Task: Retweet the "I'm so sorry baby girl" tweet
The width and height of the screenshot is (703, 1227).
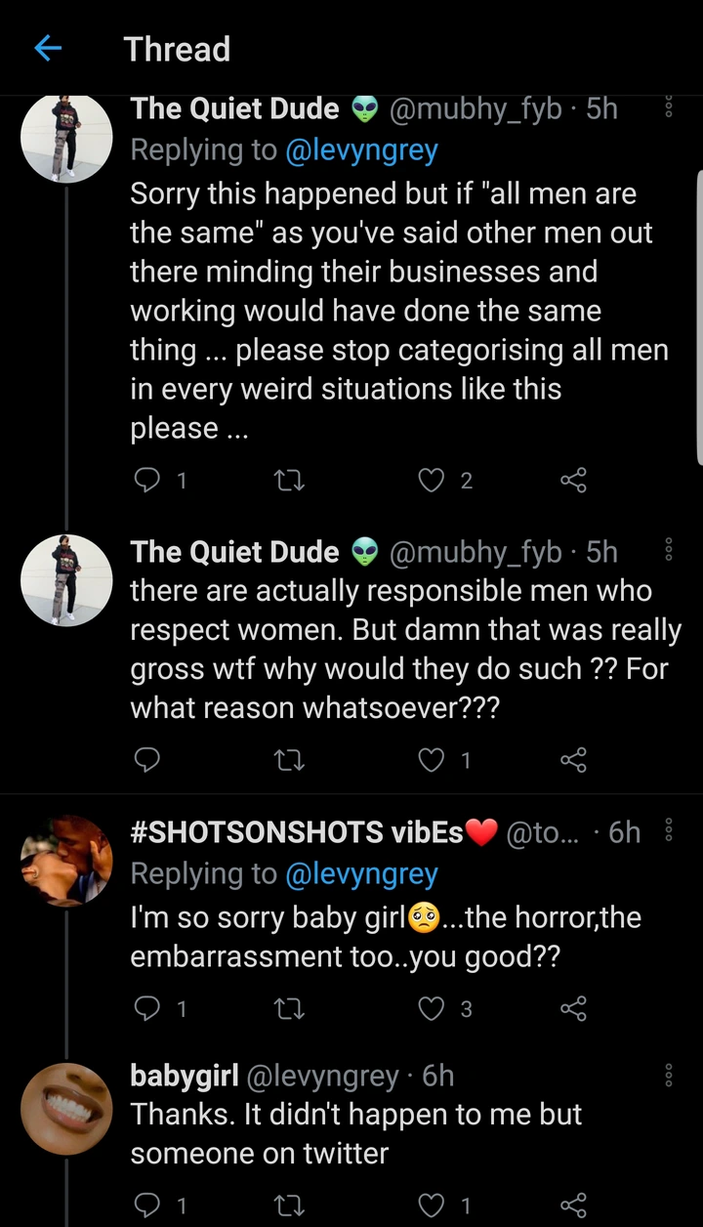Action: click(291, 1009)
